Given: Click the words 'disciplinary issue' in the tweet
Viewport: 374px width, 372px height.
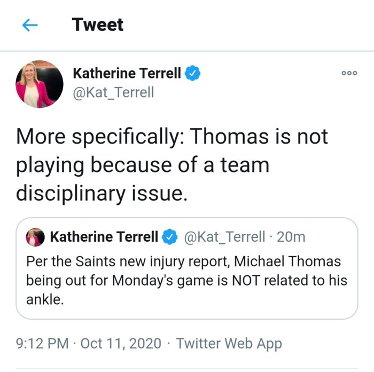Looking at the screenshot, I should [102, 193].
